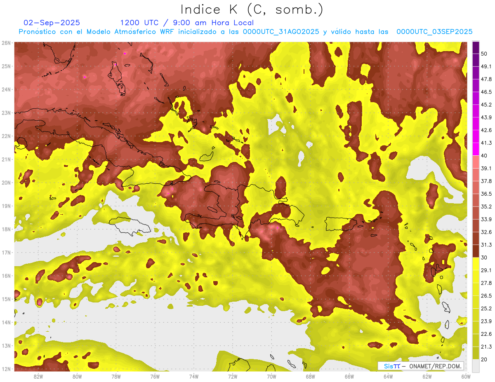This screenshot has width=495, height=382.
Task: Click colorbar label '43.9'
Action: 486,117
